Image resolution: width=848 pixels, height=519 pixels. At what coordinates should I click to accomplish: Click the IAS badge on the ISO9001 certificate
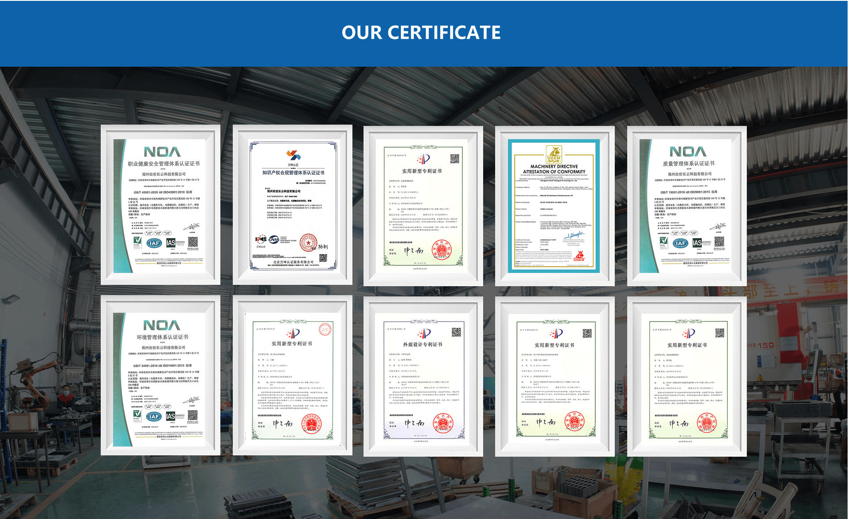click(x=697, y=242)
